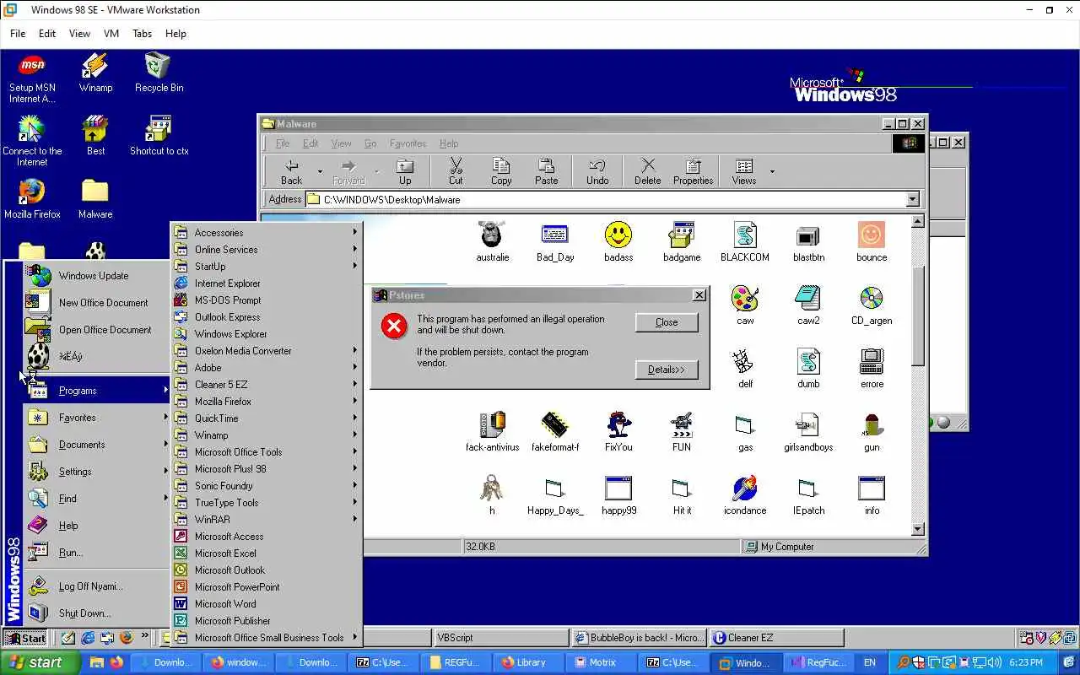Click the Malware window scroll down arrow

pyautogui.click(x=918, y=529)
